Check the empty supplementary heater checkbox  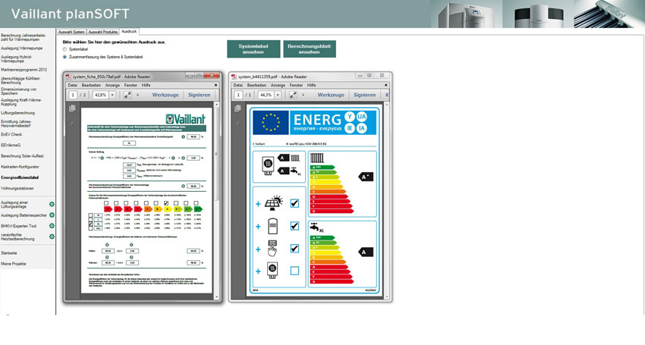pos(294,271)
